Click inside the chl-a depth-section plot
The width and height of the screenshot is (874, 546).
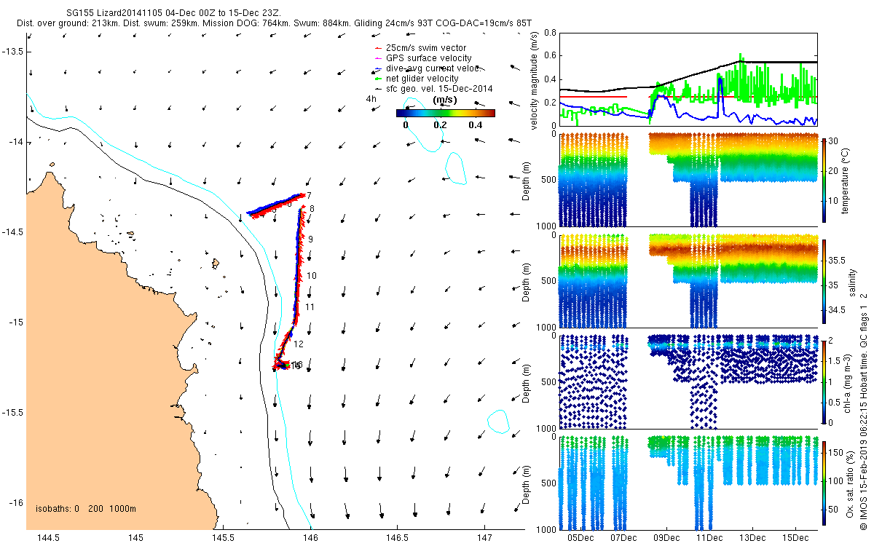click(688, 381)
